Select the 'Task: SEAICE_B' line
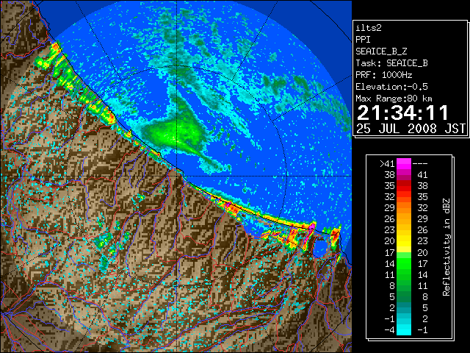 click(x=391, y=63)
